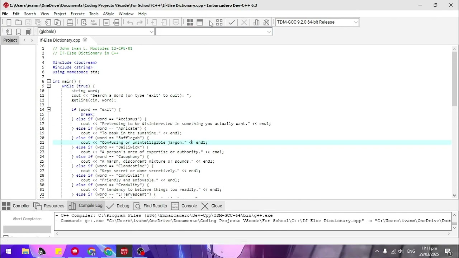Select the If-Else Dictionary.cpp editor tab
This screenshot has width=459, height=258.
(x=60, y=40)
